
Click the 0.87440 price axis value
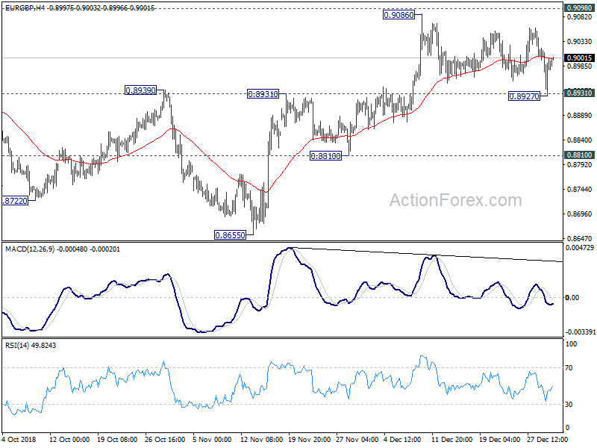point(580,190)
